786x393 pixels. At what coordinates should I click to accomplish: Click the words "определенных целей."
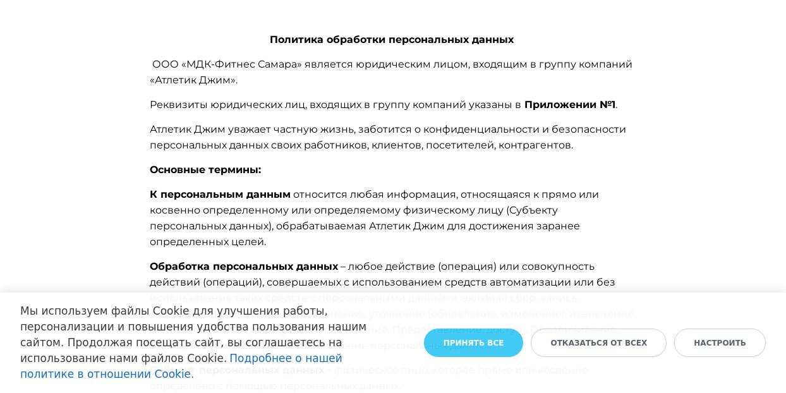pyautogui.click(x=208, y=242)
